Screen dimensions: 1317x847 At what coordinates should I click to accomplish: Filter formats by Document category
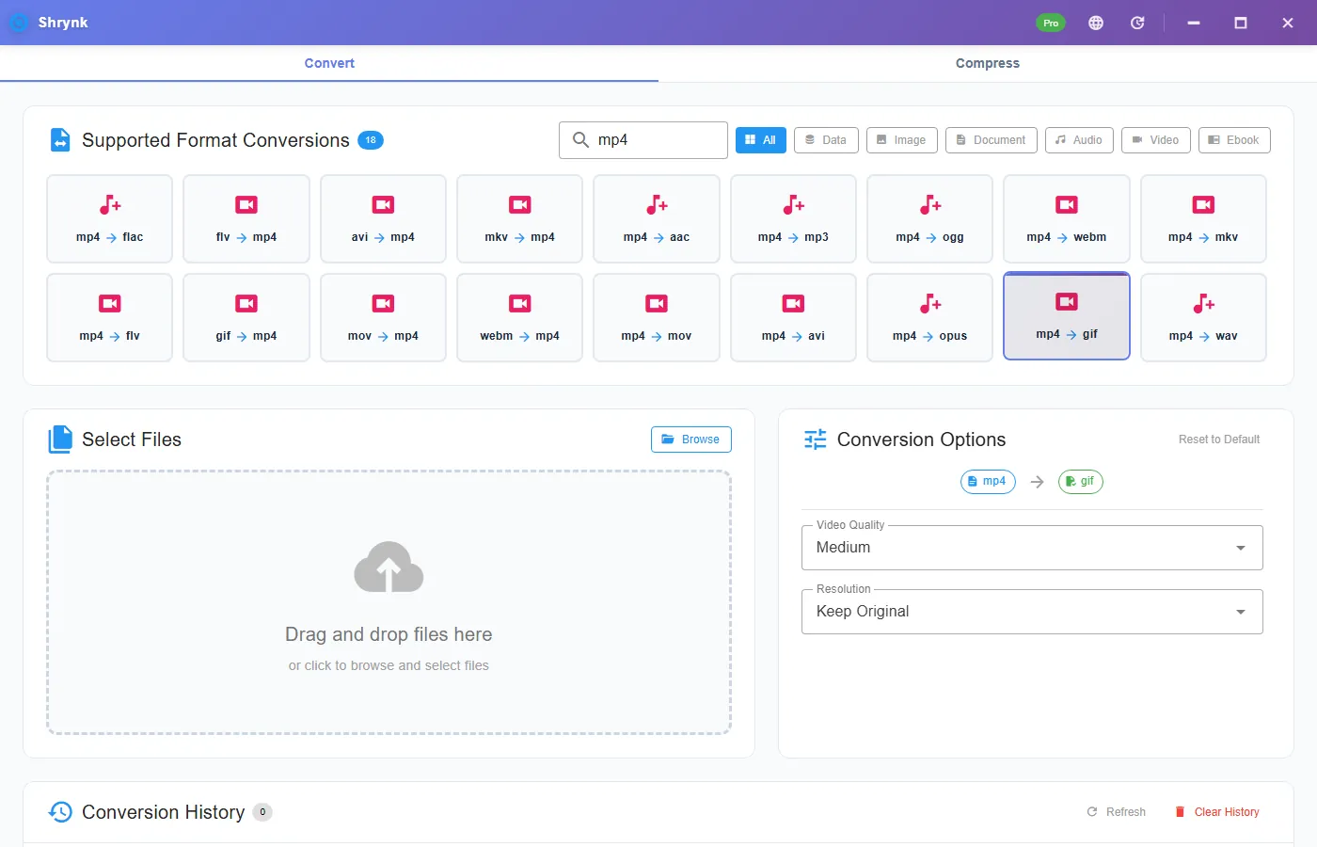click(x=992, y=140)
